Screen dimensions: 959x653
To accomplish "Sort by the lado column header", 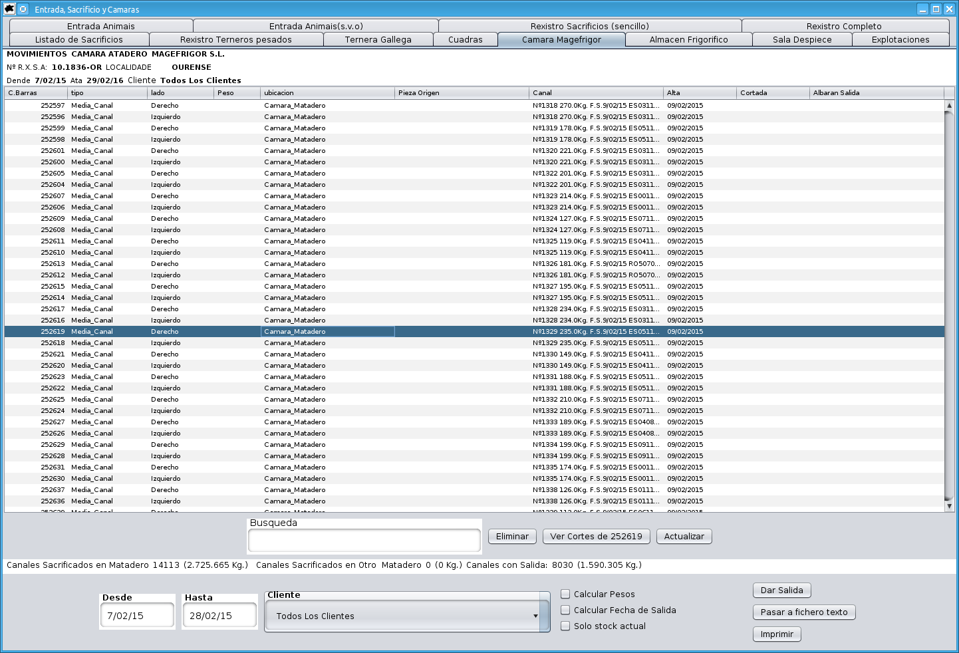I will click(x=181, y=92).
